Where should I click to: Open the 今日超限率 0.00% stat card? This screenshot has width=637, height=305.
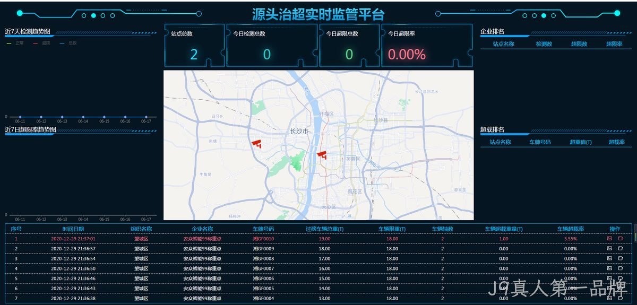(x=427, y=46)
